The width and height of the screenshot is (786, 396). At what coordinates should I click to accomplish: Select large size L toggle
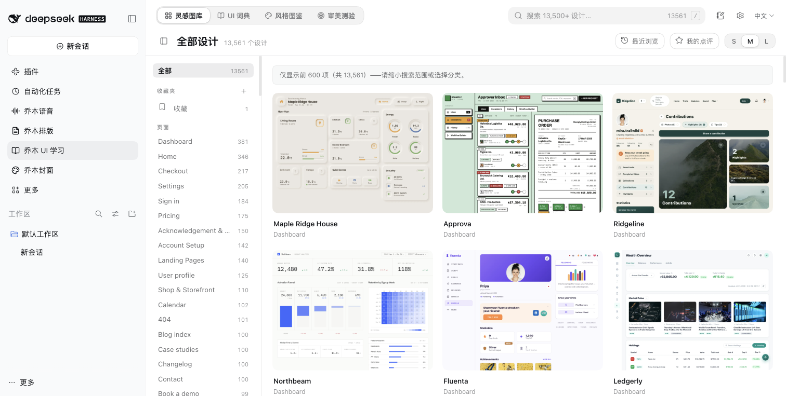pyautogui.click(x=766, y=42)
